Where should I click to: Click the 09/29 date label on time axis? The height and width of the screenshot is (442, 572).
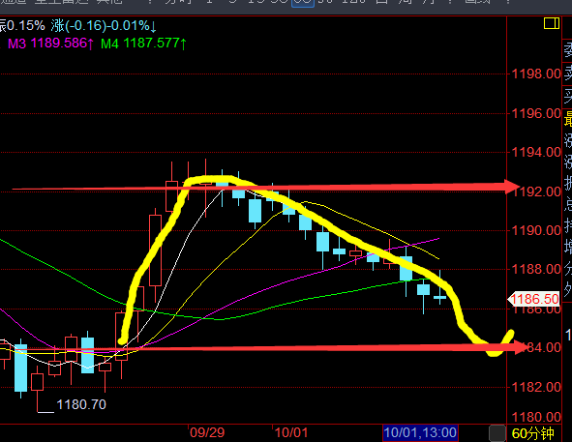coord(207,433)
